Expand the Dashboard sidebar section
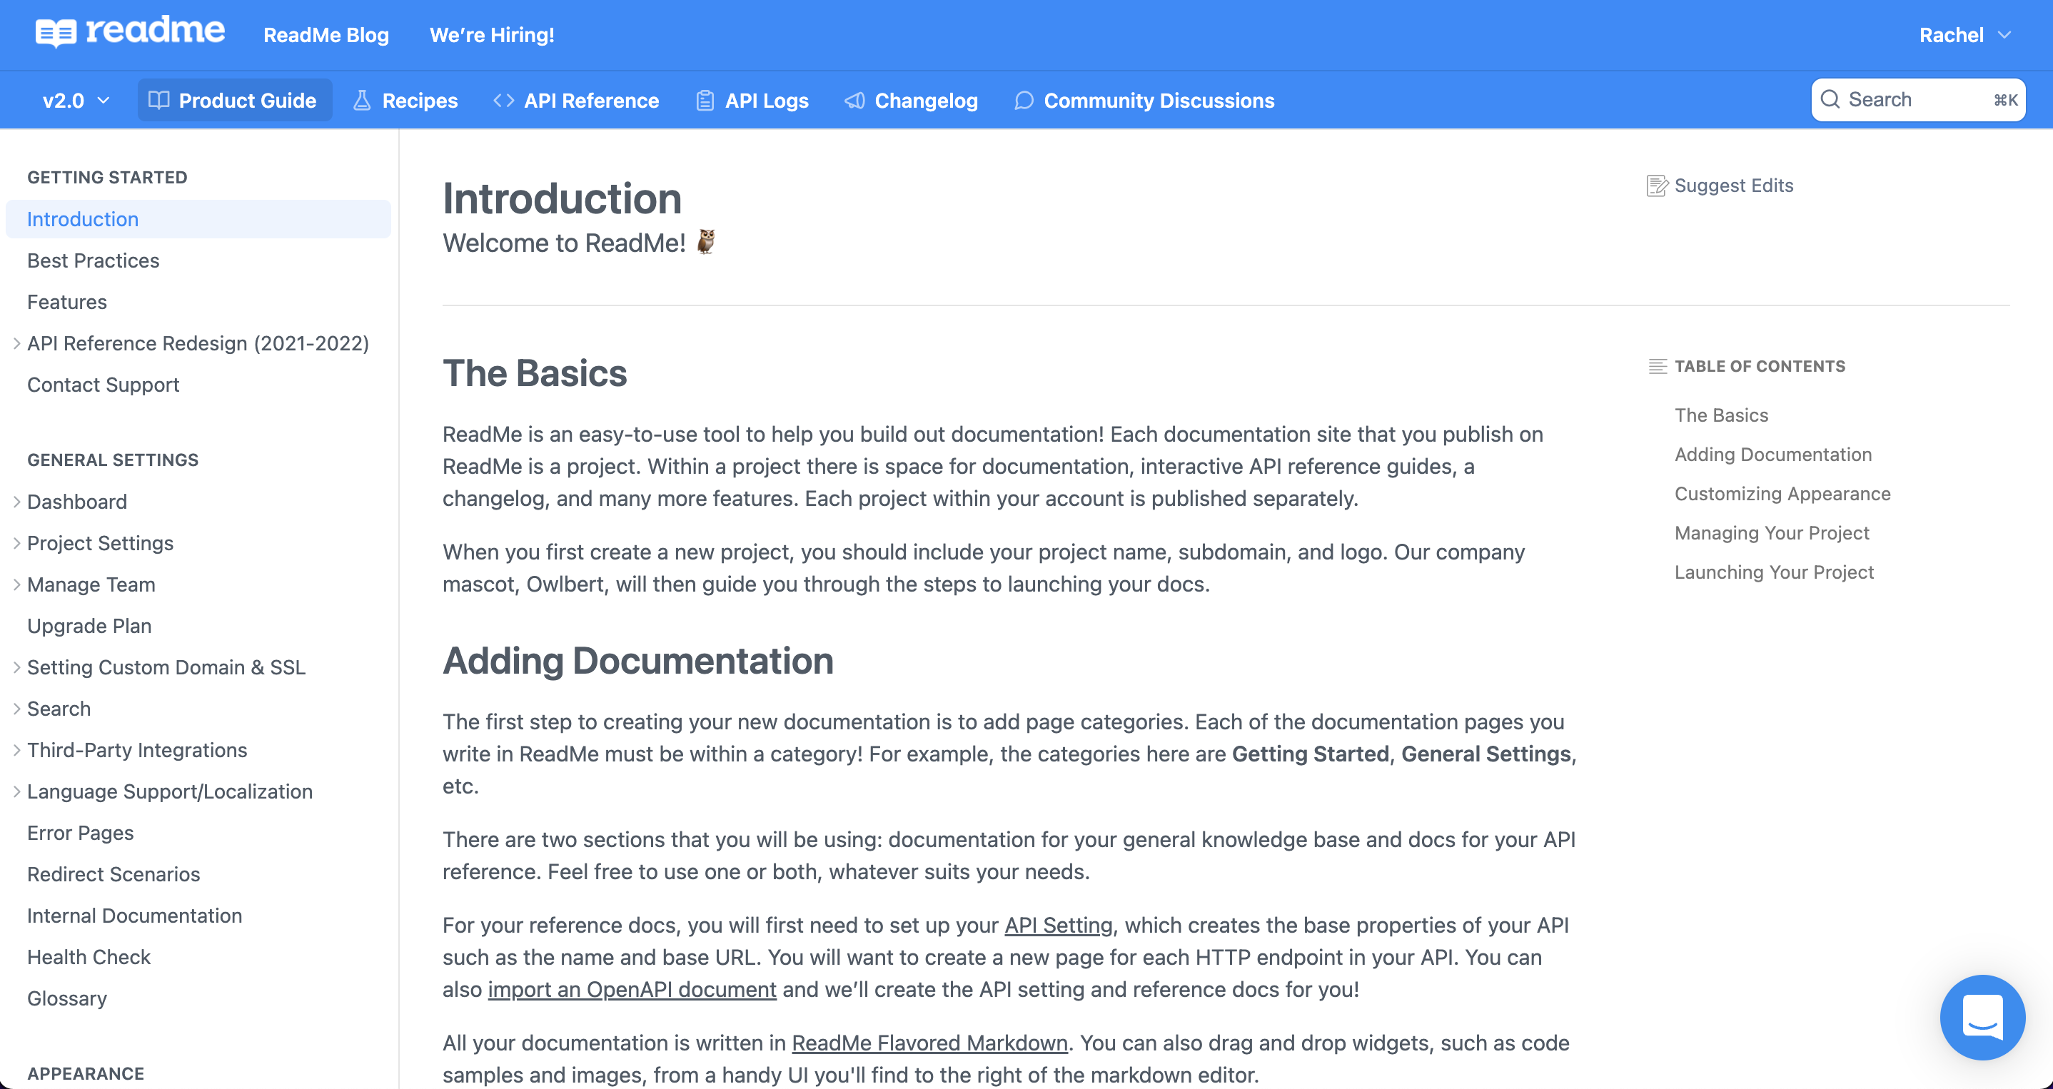The image size is (2053, 1089). [x=16, y=502]
